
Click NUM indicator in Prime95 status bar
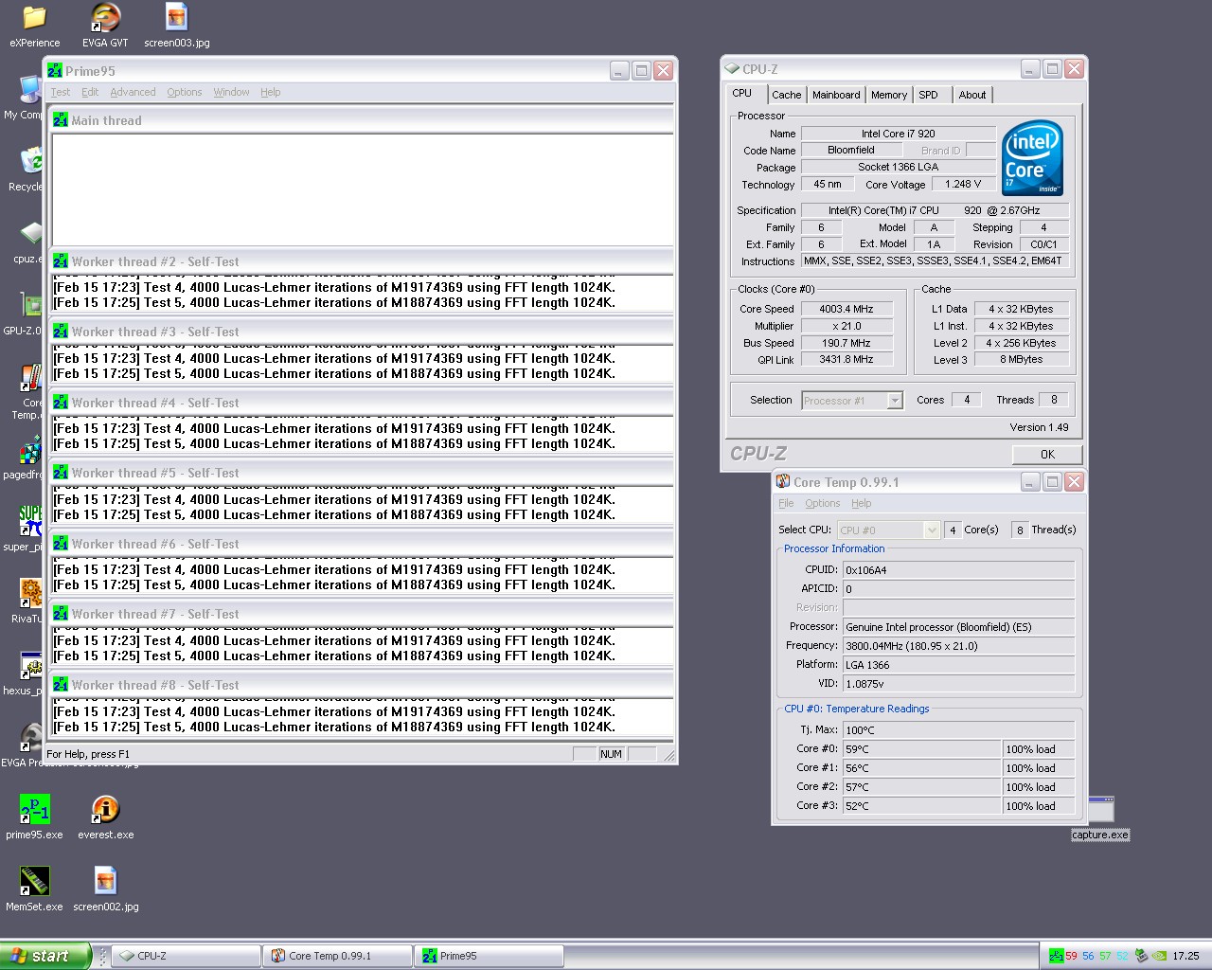(611, 754)
